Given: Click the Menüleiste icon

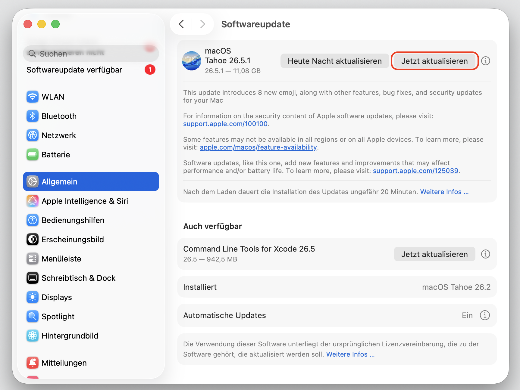Looking at the screenshot, I should 33,259.
